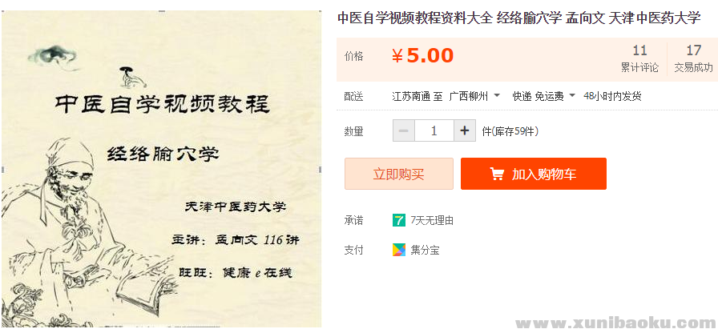
Task: Select the 集分宝 payment label
Action: pos(425,250)
